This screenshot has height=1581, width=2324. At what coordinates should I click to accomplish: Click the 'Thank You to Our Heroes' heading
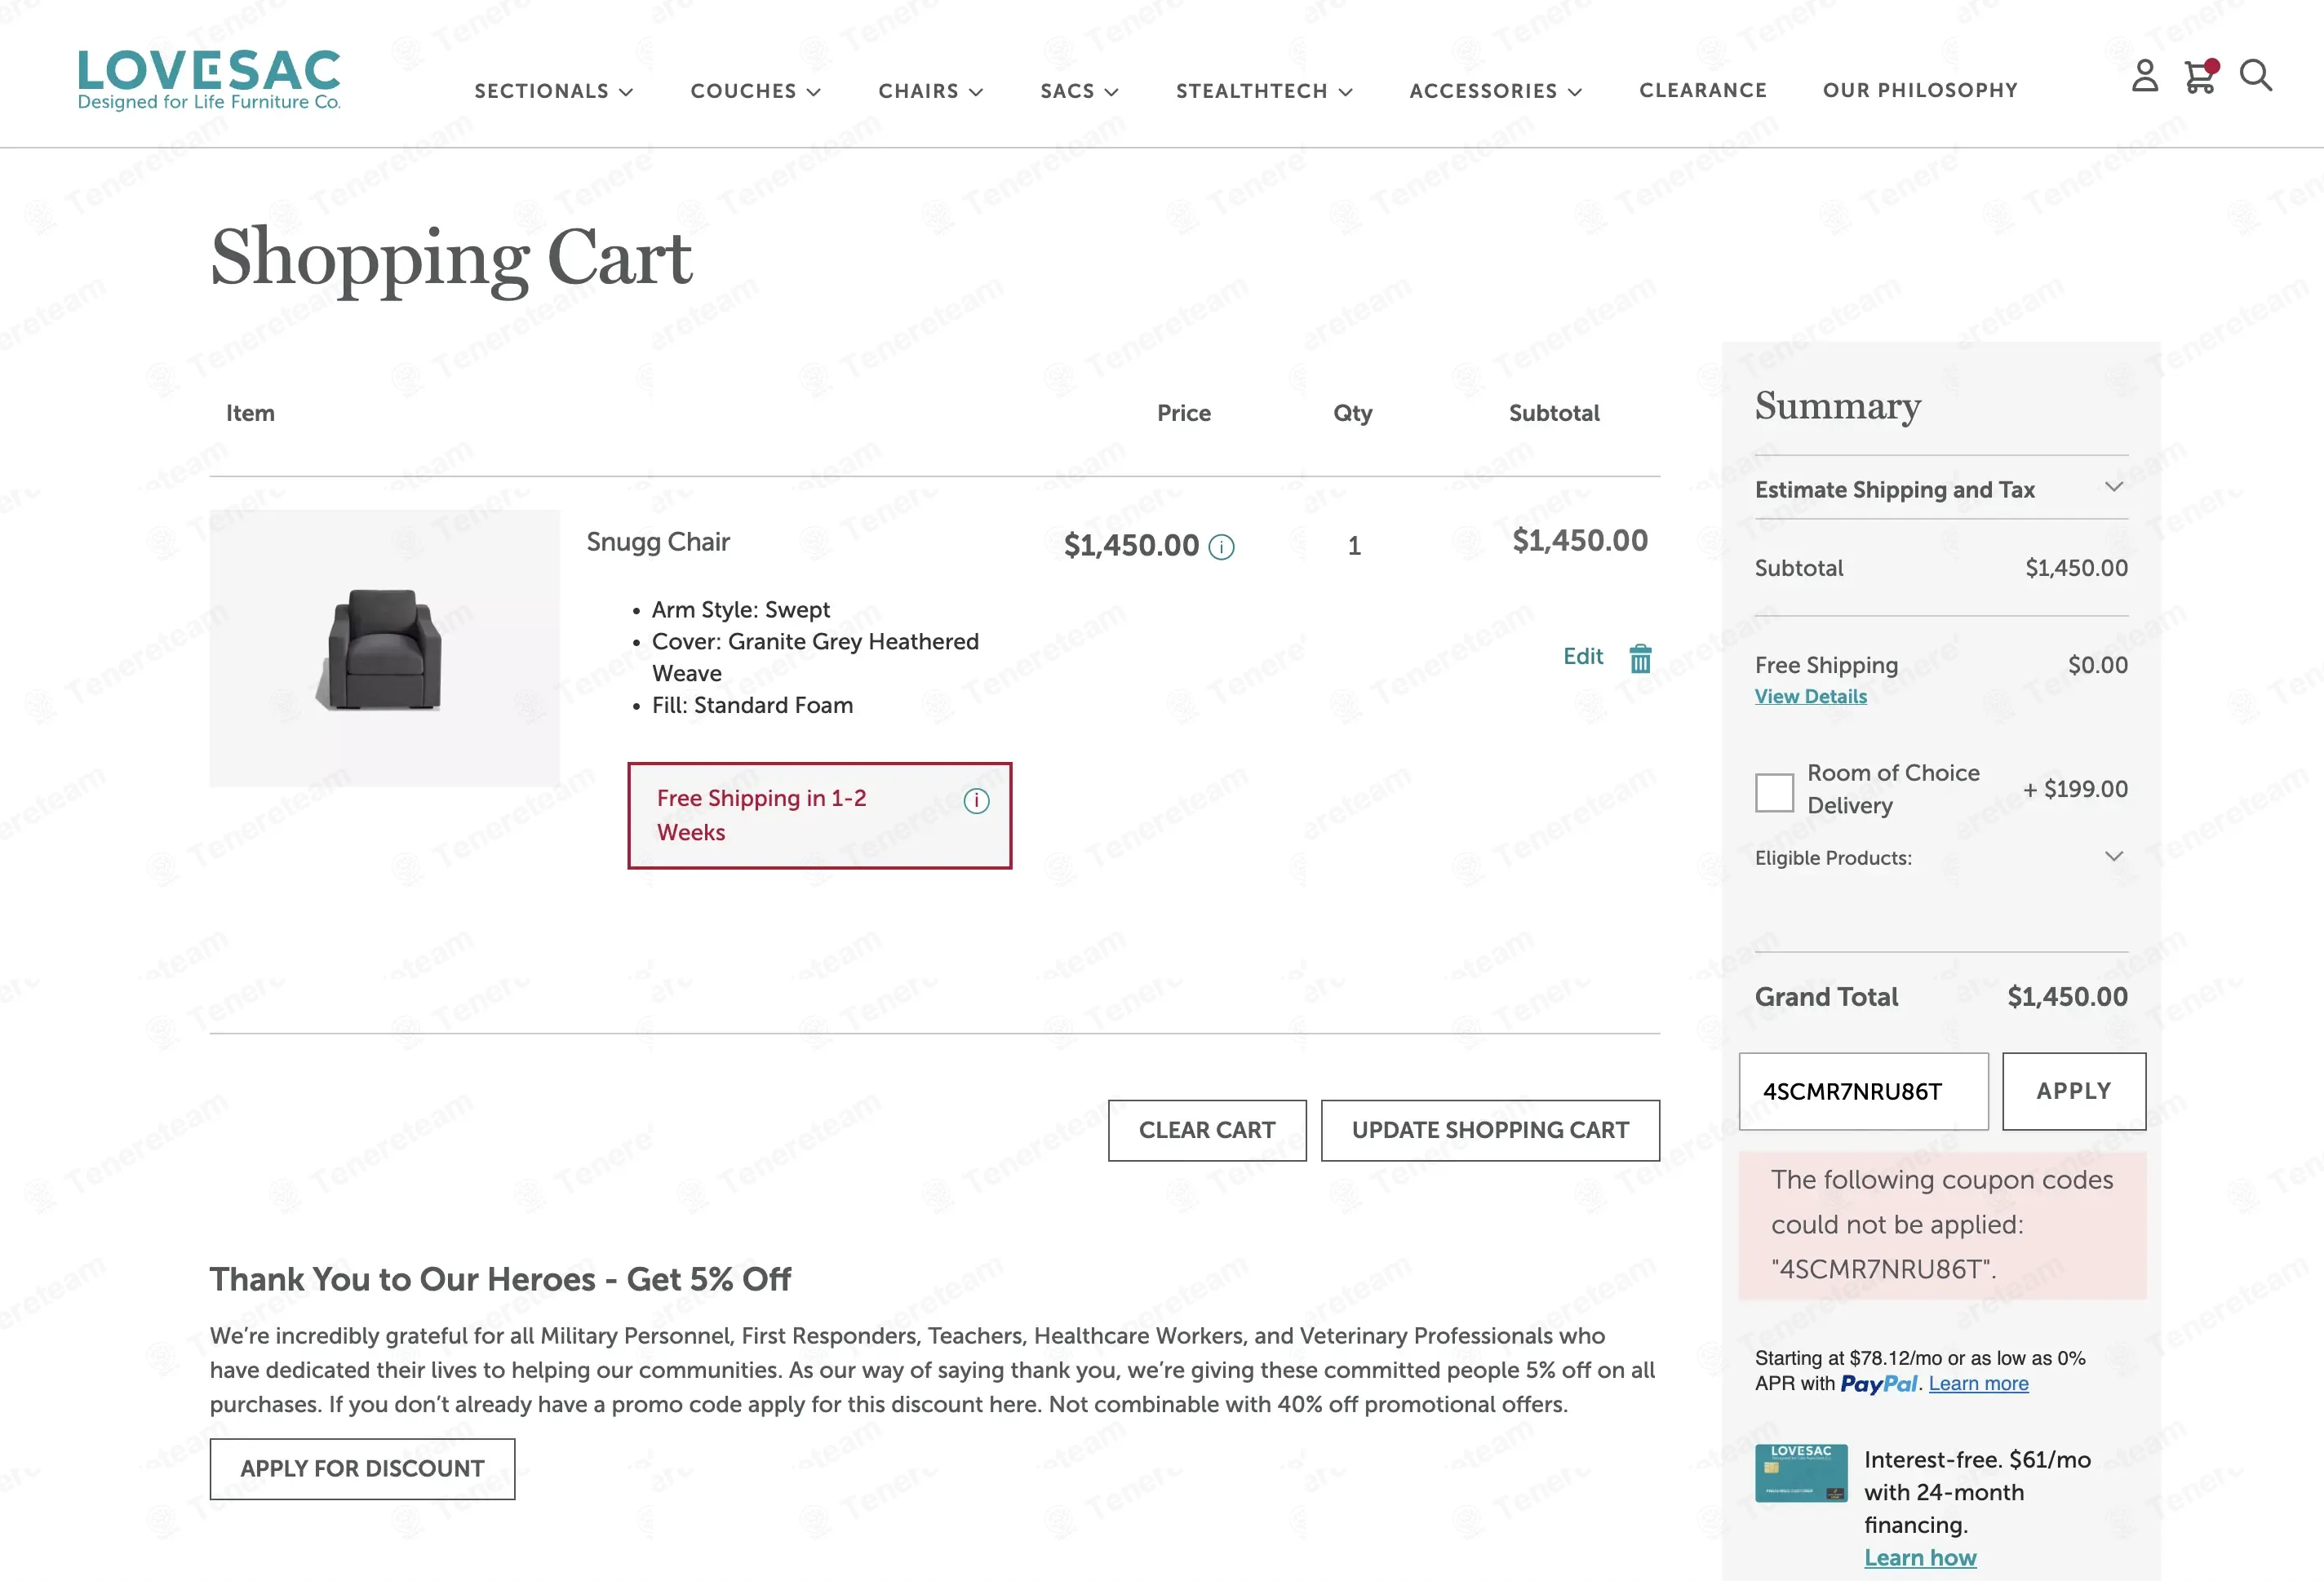pos(500,1279)
